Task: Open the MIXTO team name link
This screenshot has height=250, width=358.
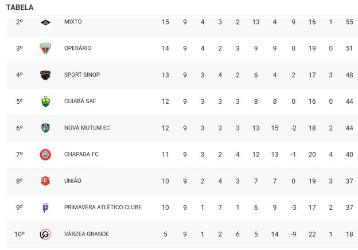Action: (x=73, y=22)
